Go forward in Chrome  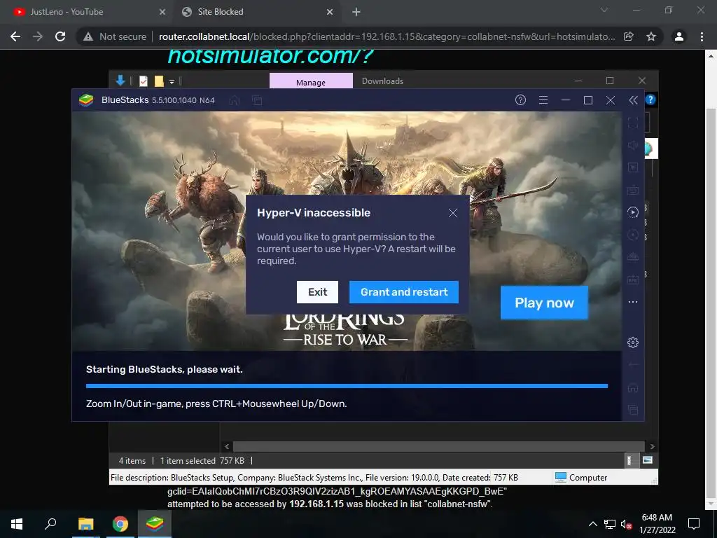(38, 36)
